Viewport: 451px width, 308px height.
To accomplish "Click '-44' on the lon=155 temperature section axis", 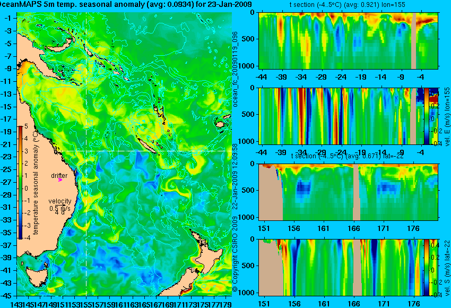I will [x=261, y=77].
